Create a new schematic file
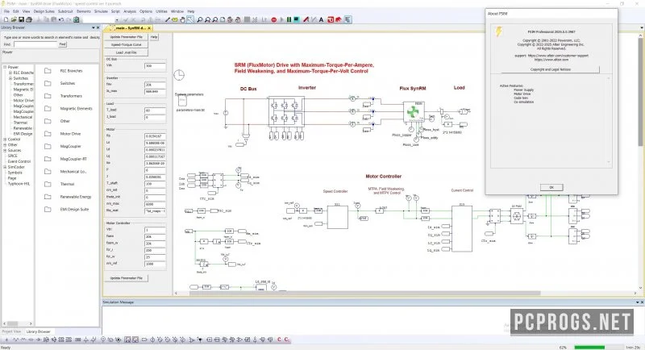This screenshot has height=350, width=645. tap(6, 19)
